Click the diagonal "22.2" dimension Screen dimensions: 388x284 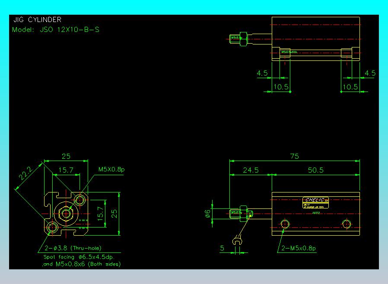coord(25,173)
